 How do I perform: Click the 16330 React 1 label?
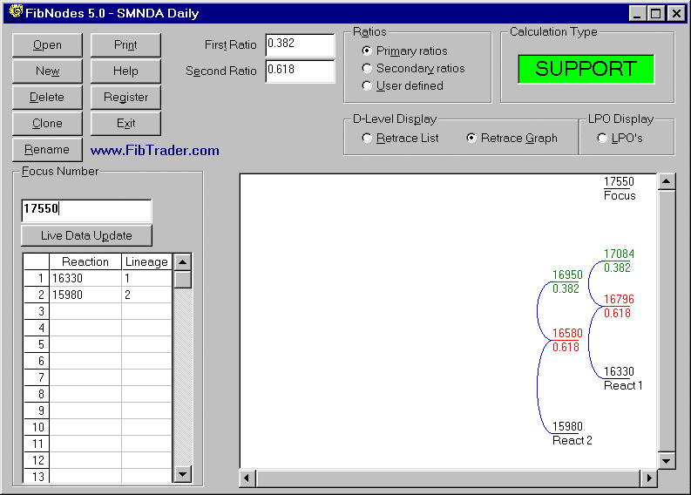(623, 378)
